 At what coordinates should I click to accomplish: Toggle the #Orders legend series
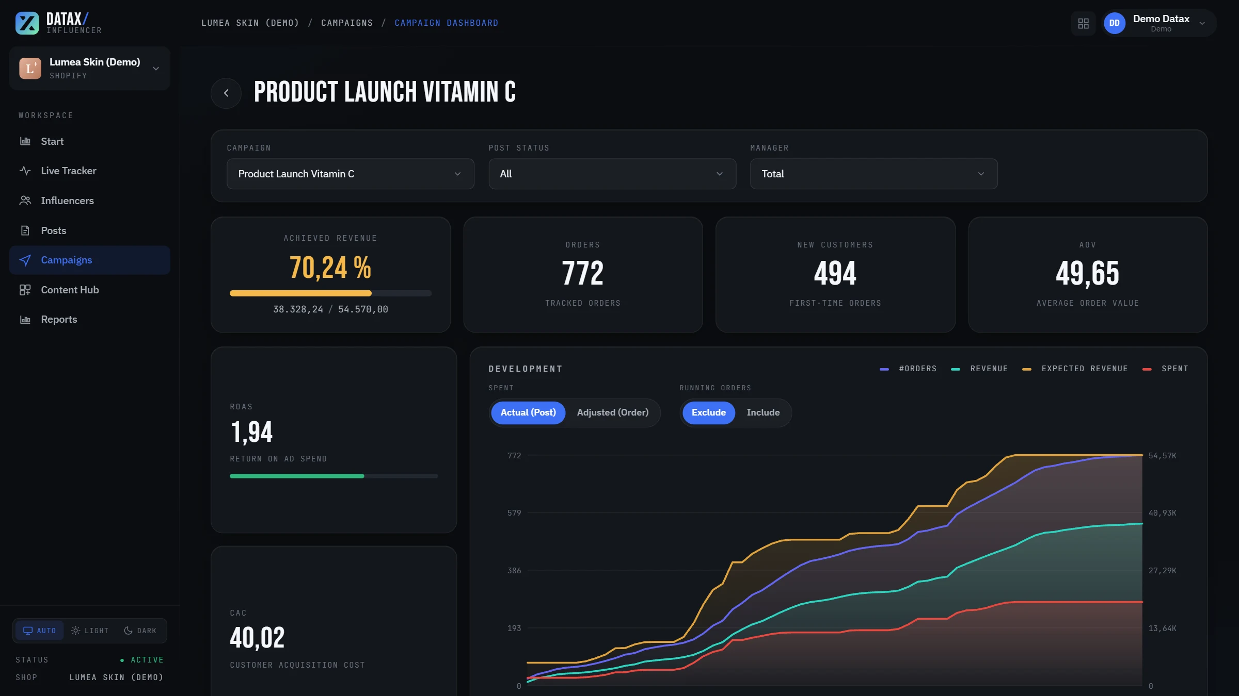(908, 369)
